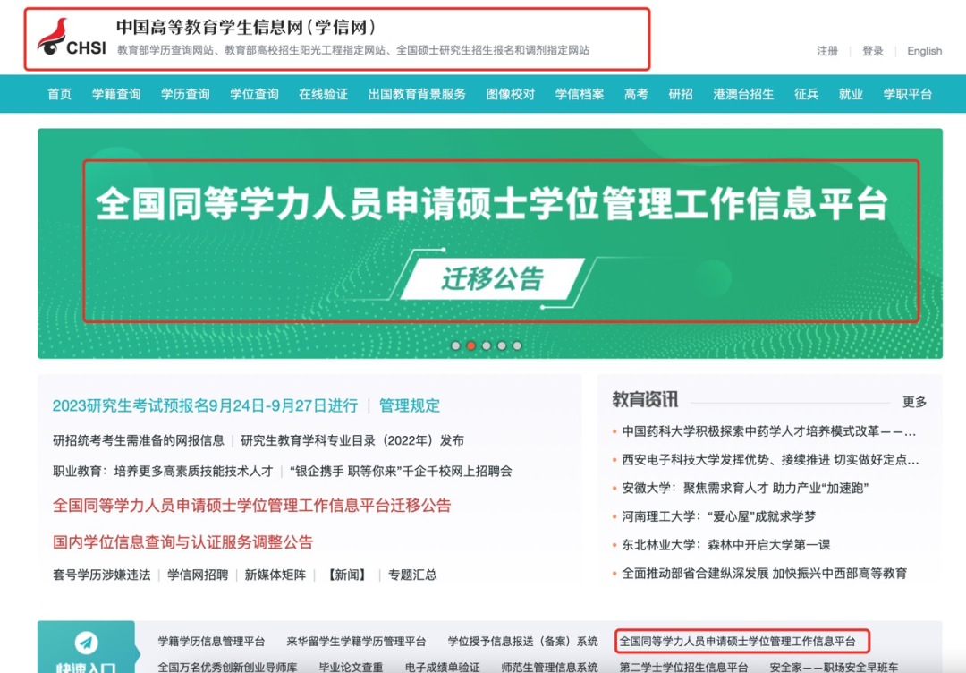
Task: Open 研究生教育学科专业目录（2022年）发布 link
Action: (x=352, y=440)
